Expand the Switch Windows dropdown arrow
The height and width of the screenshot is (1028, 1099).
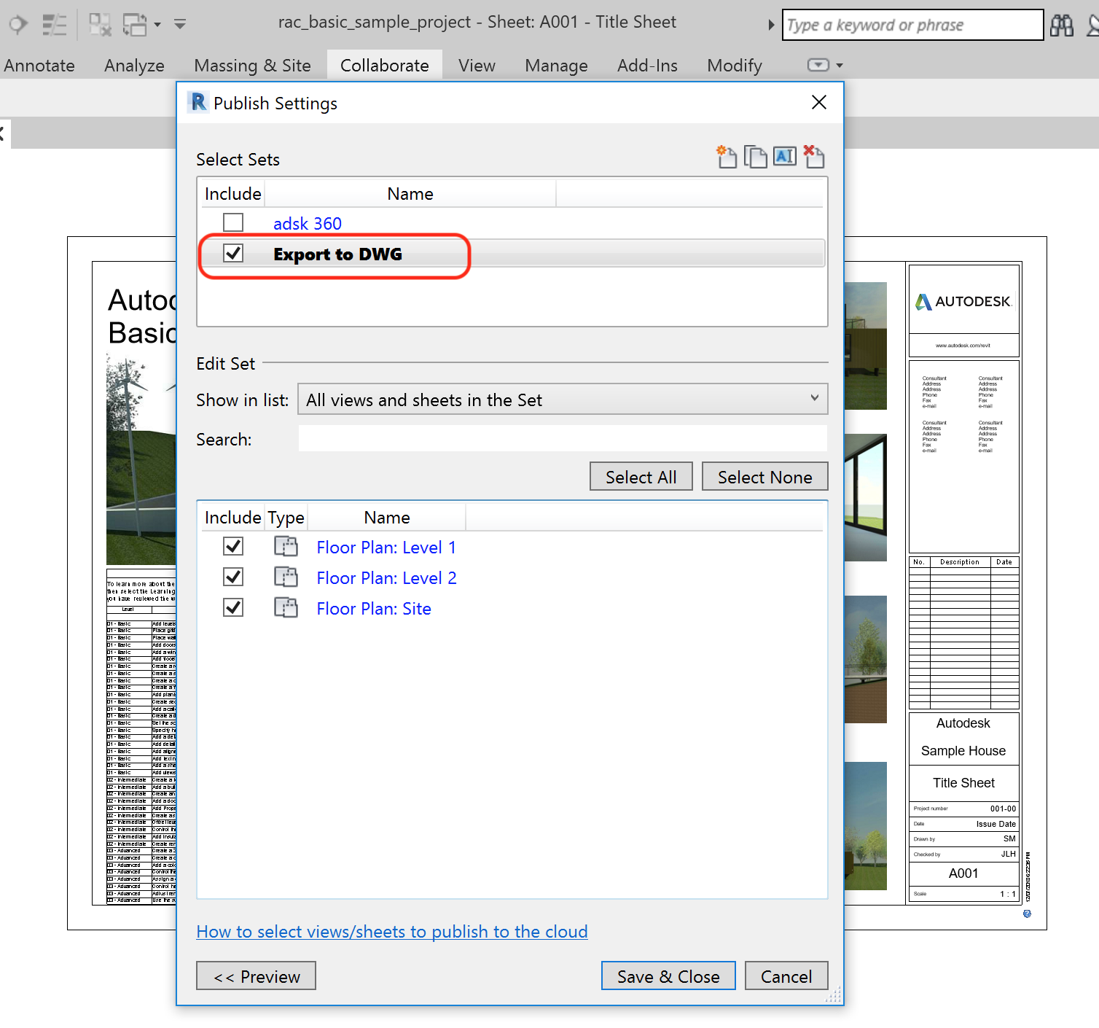[x=157, y=25]
